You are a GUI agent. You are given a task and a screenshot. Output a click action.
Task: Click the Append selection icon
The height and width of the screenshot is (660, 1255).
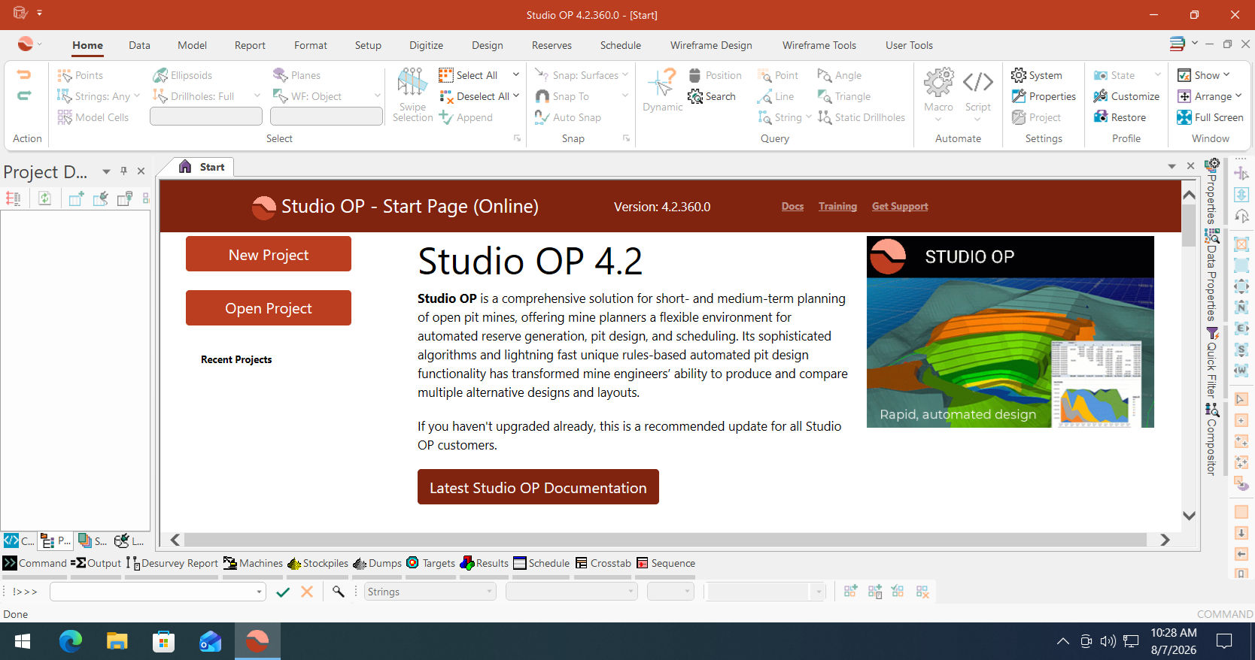(446, 117)
